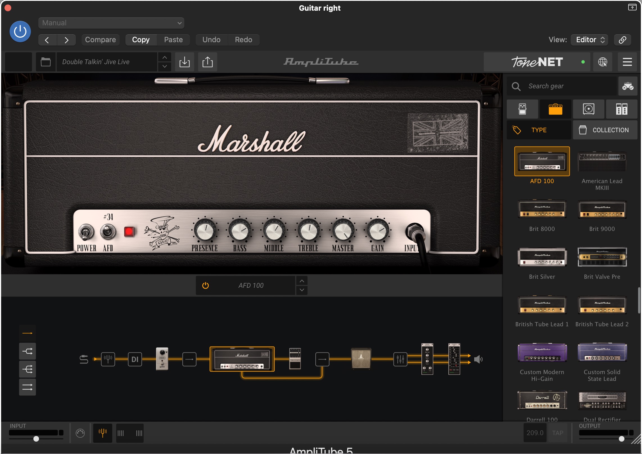Click the gear filter icon beside search

tap(628, 86)
